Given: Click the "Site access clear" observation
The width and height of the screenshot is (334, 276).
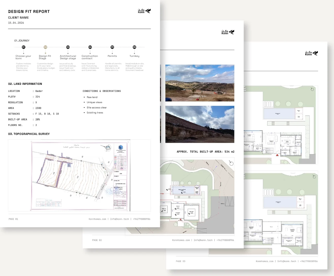Looking at the screenshot, I should tap(97, 108).
